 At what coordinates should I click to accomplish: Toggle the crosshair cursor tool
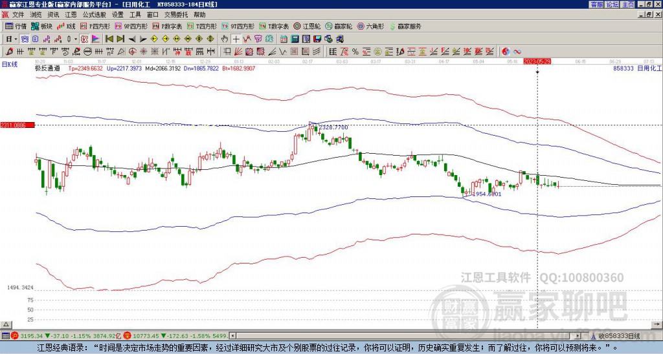[x=236, y=39]
